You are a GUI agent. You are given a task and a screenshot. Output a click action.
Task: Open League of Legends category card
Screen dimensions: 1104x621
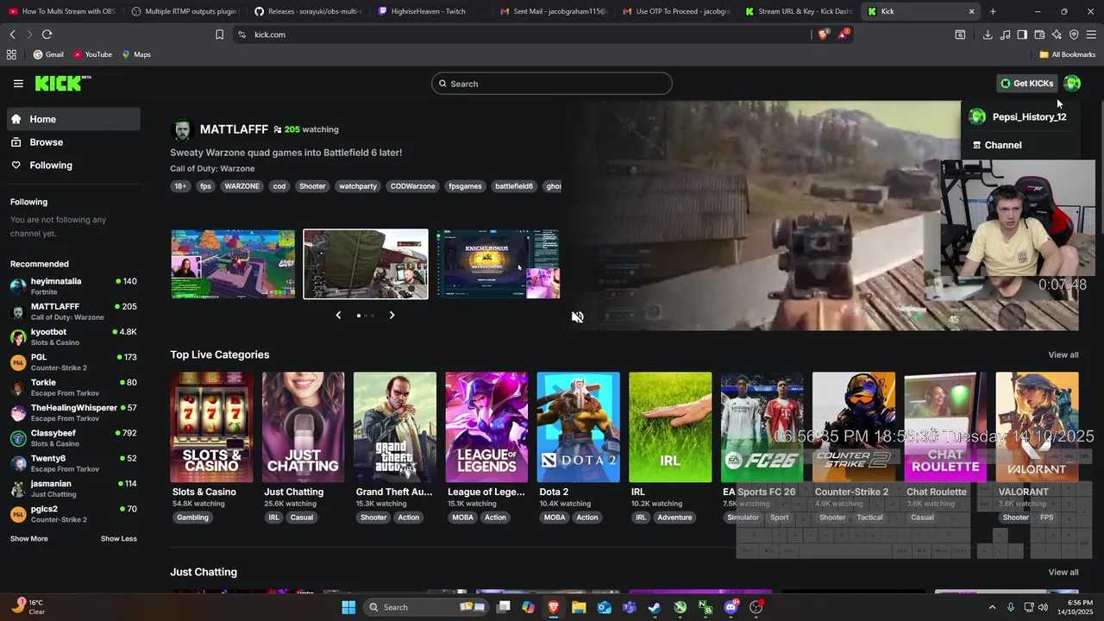[x=486, y=427]
